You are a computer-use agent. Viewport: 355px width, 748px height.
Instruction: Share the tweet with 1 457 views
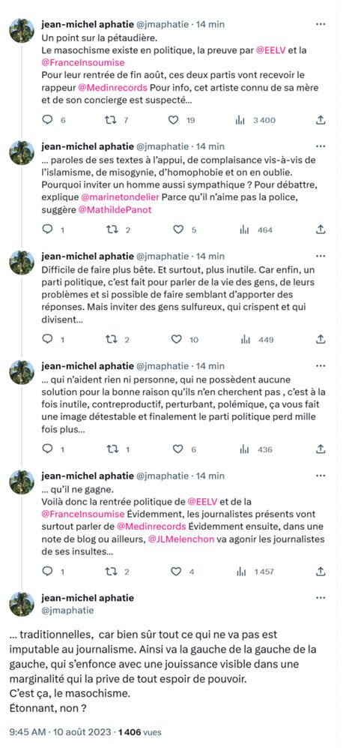(321, 571)
